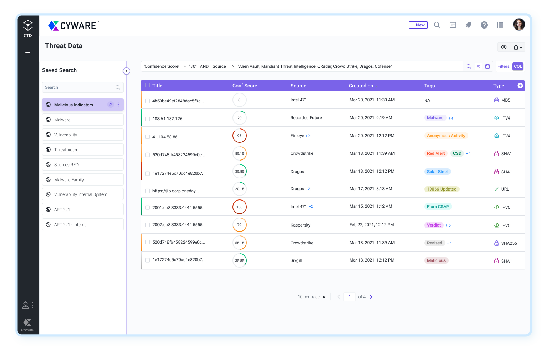547x350 pixels.
Task: Switch to the CQL tab
Action: [518, 66]
